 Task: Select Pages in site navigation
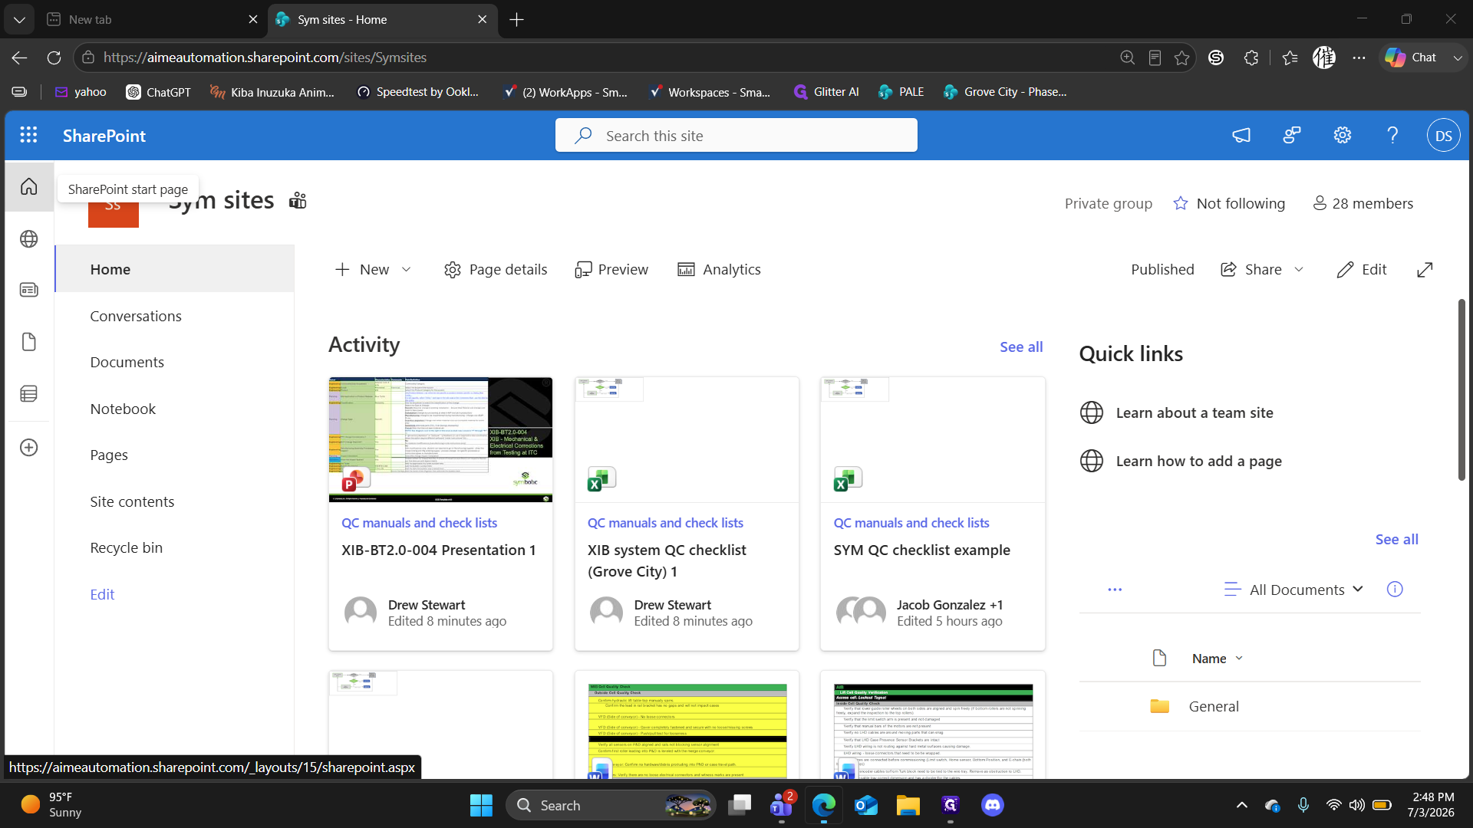pyautogui.click(x=109, y=455)
